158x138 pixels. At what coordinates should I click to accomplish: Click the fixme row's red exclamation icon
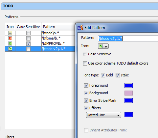click(10, 38)
